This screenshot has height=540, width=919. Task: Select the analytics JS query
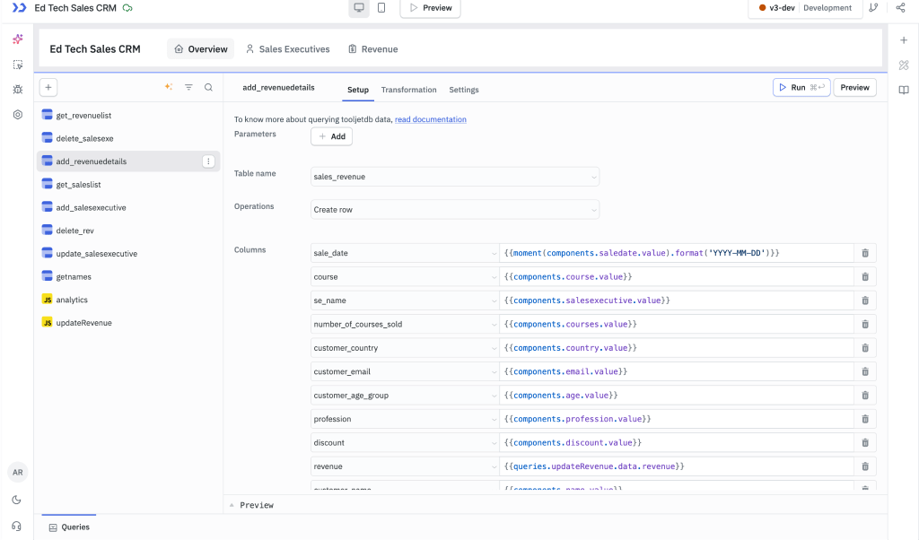pyautogui.click(x=127, y=300)
